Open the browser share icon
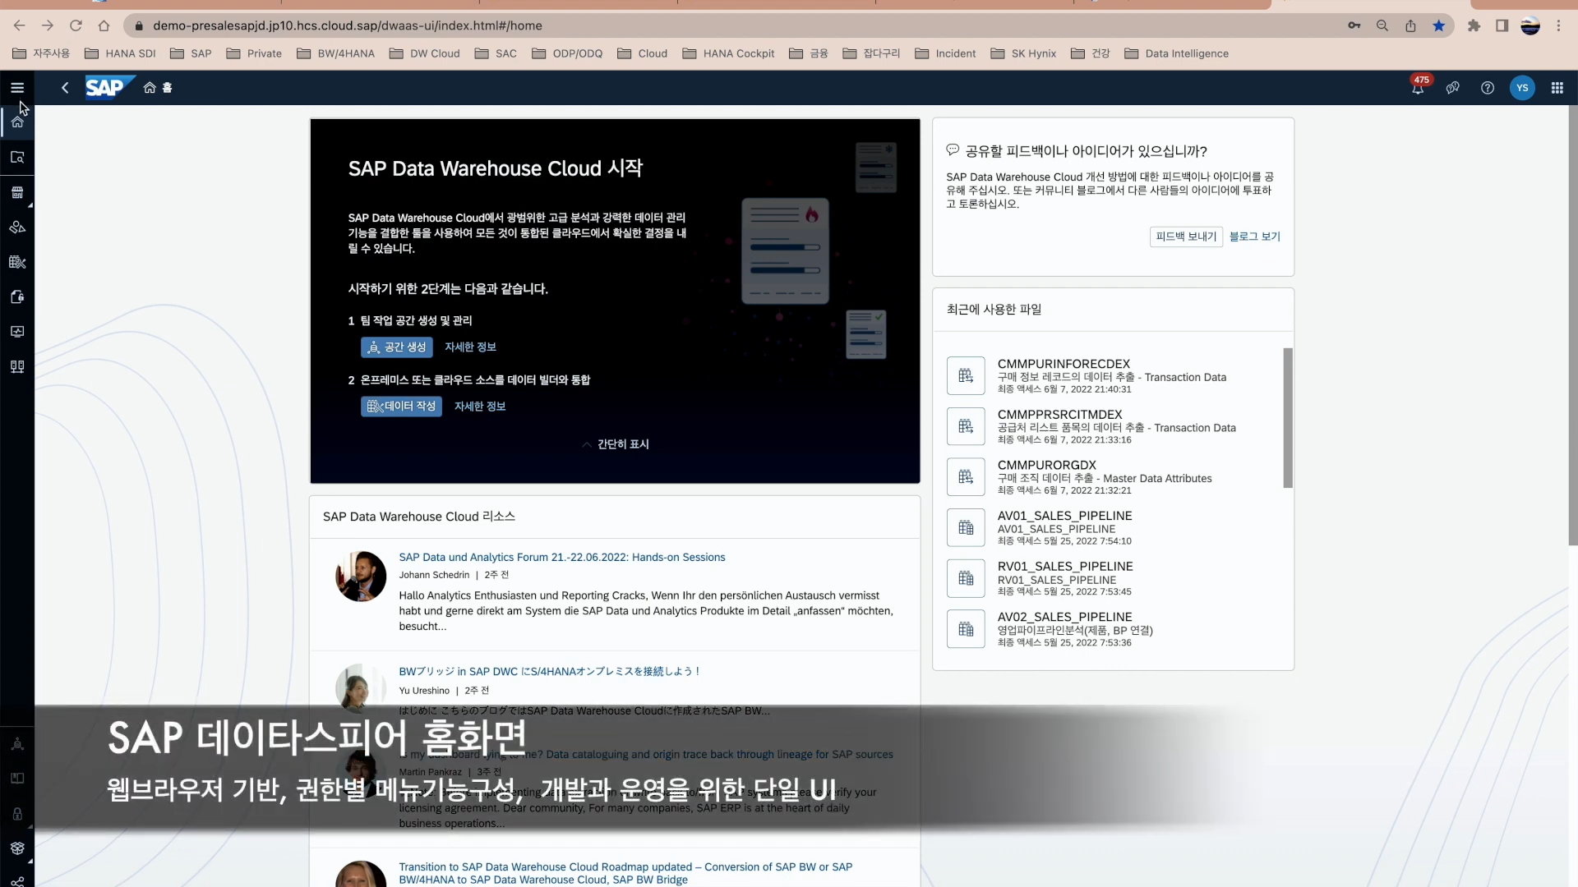This screenshot has height=887, width=1578. [1410, 25]
